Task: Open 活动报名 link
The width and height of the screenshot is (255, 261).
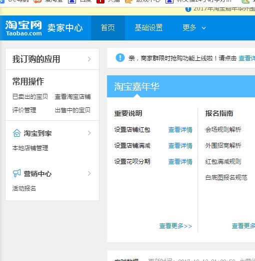Action: 24,189
